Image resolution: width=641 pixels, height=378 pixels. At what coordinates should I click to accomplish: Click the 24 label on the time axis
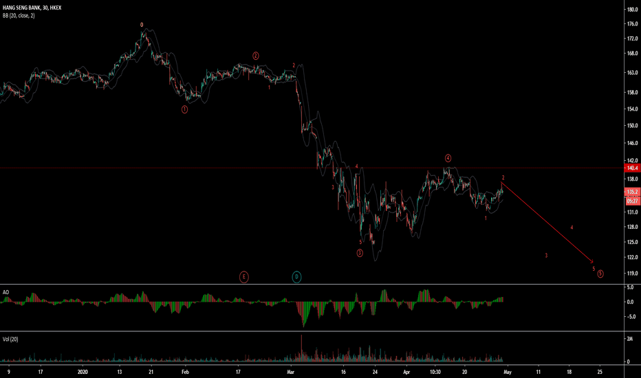point(375,372)
